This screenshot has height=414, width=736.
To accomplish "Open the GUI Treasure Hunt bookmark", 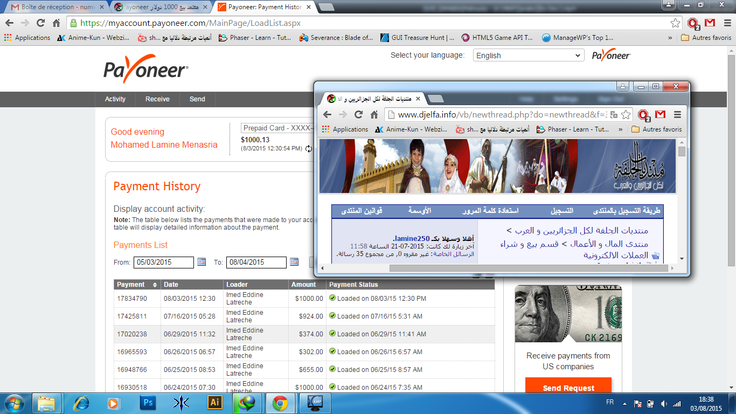I will click(x=417, y=38).
